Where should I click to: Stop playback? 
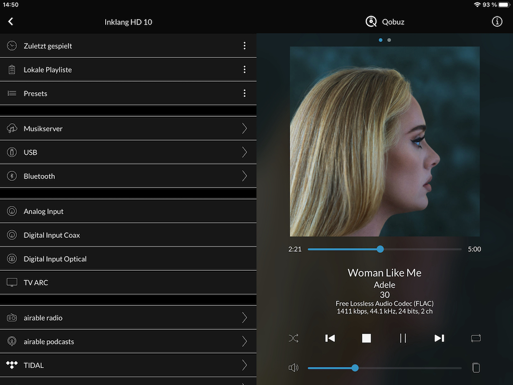[366, 338]
